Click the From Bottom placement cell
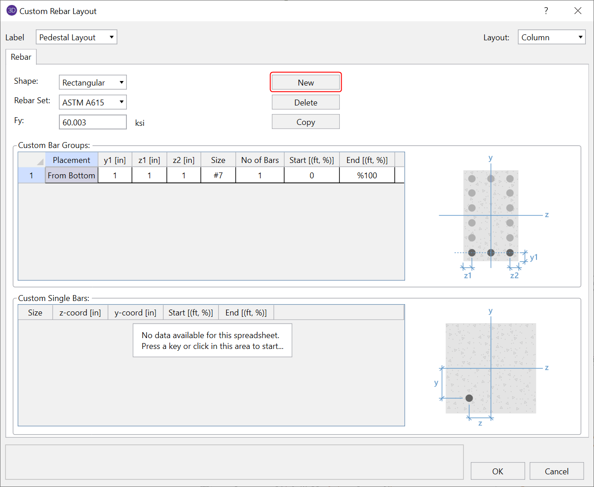Viewport: 594px width, 487px height. 72,175
